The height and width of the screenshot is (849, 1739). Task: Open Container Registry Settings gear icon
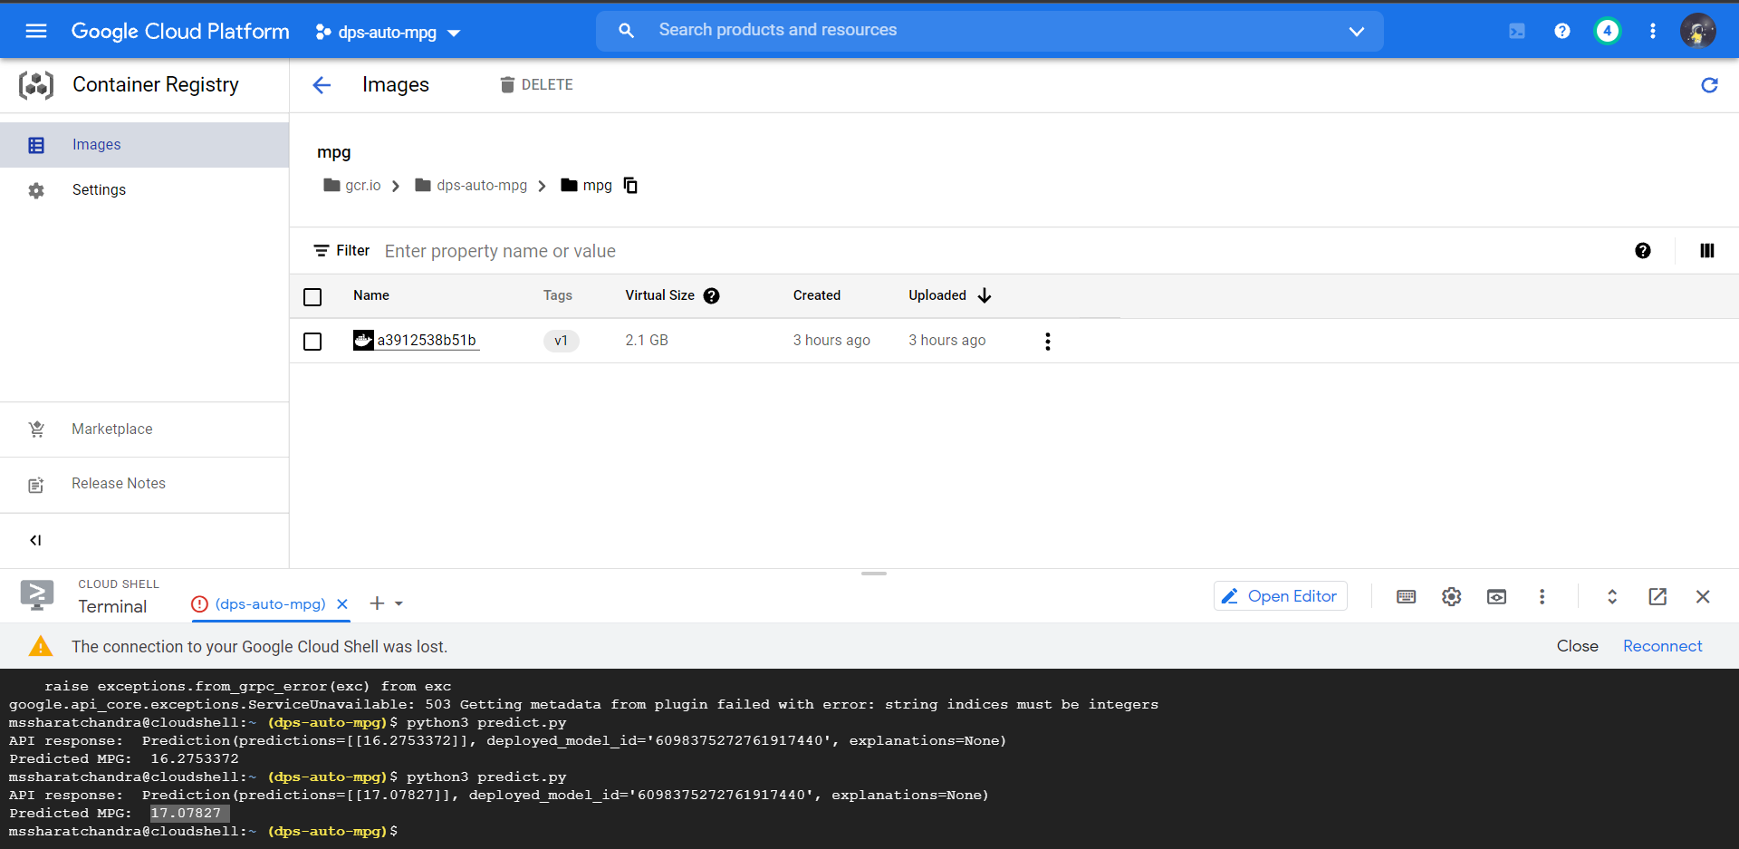tap(36, 189)
